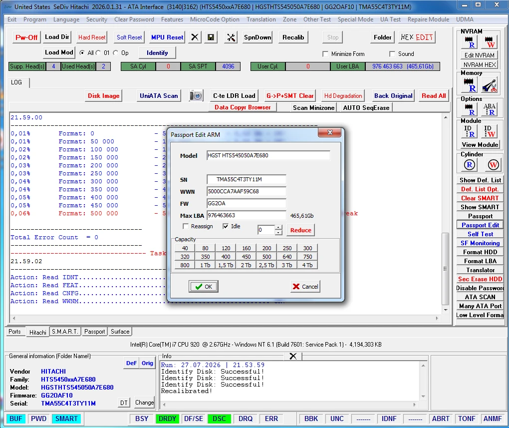Click HEX EDIT button in toolbar

pyautogui.click(x=417, y=37)
